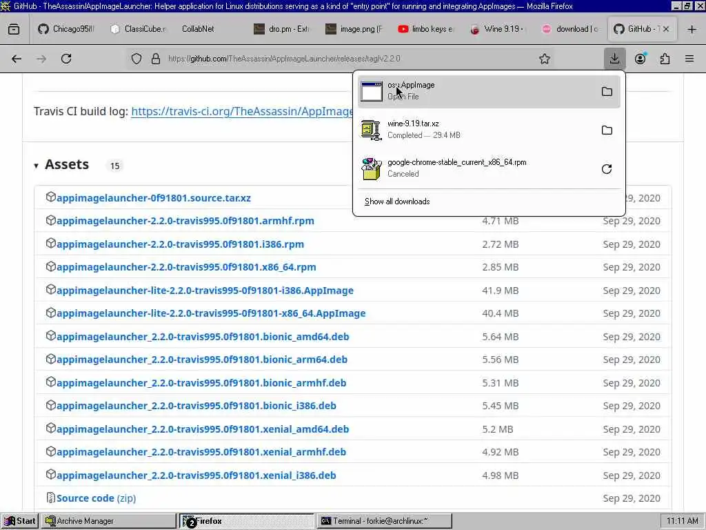Image resolution: width=706 pixels, height=530 pixels.
Task: Bookmark this page with the star
Action: click(x=545, y=59)
